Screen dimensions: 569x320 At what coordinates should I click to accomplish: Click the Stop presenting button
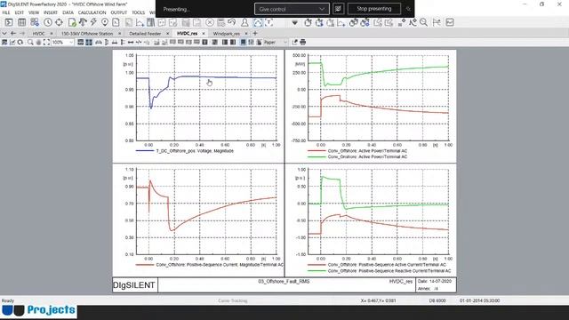point(374,9)
